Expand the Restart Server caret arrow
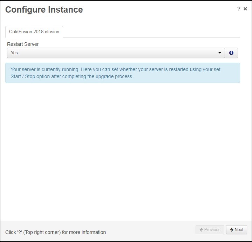This screenshot has width=252, height=242. (x=220, y=53)
